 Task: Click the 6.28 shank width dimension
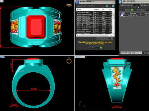117,106
